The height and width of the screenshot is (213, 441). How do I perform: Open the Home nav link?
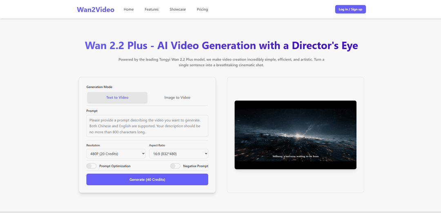pos(129,9)
